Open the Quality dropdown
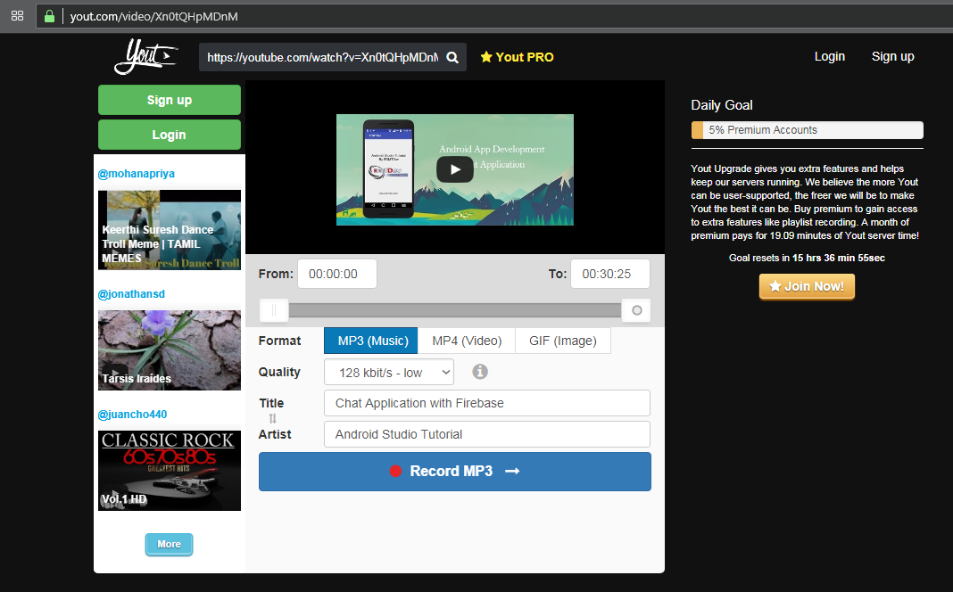This screenshot has height=592, width=953. point(389,372)
